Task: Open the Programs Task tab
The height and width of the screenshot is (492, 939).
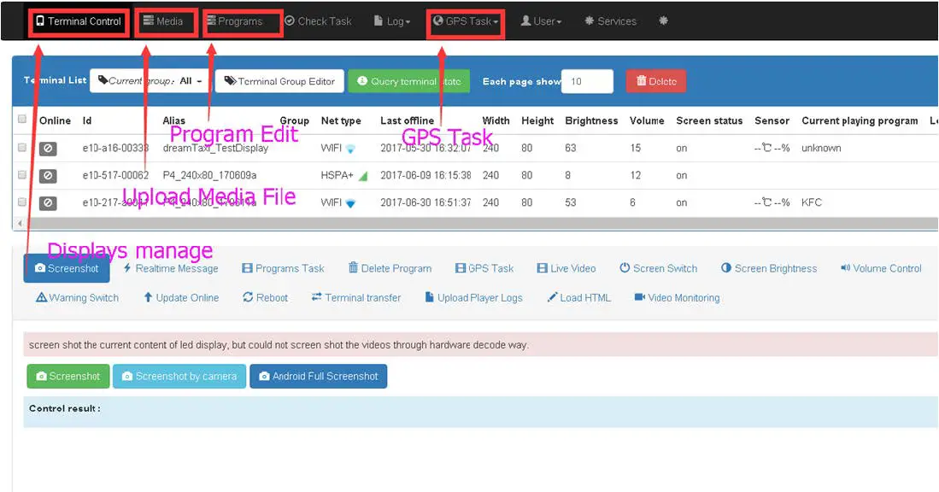Action: point(284,268)
